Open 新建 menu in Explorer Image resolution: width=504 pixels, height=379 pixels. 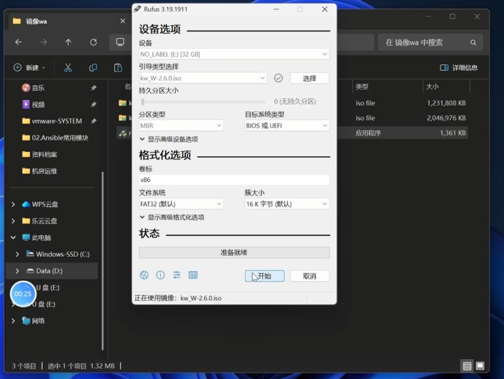tap(30, 68)
